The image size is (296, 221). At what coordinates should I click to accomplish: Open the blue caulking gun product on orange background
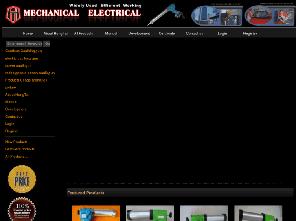[x=96, y=213]
